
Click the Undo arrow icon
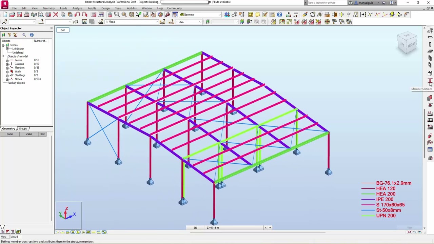[x=77, y=15]
